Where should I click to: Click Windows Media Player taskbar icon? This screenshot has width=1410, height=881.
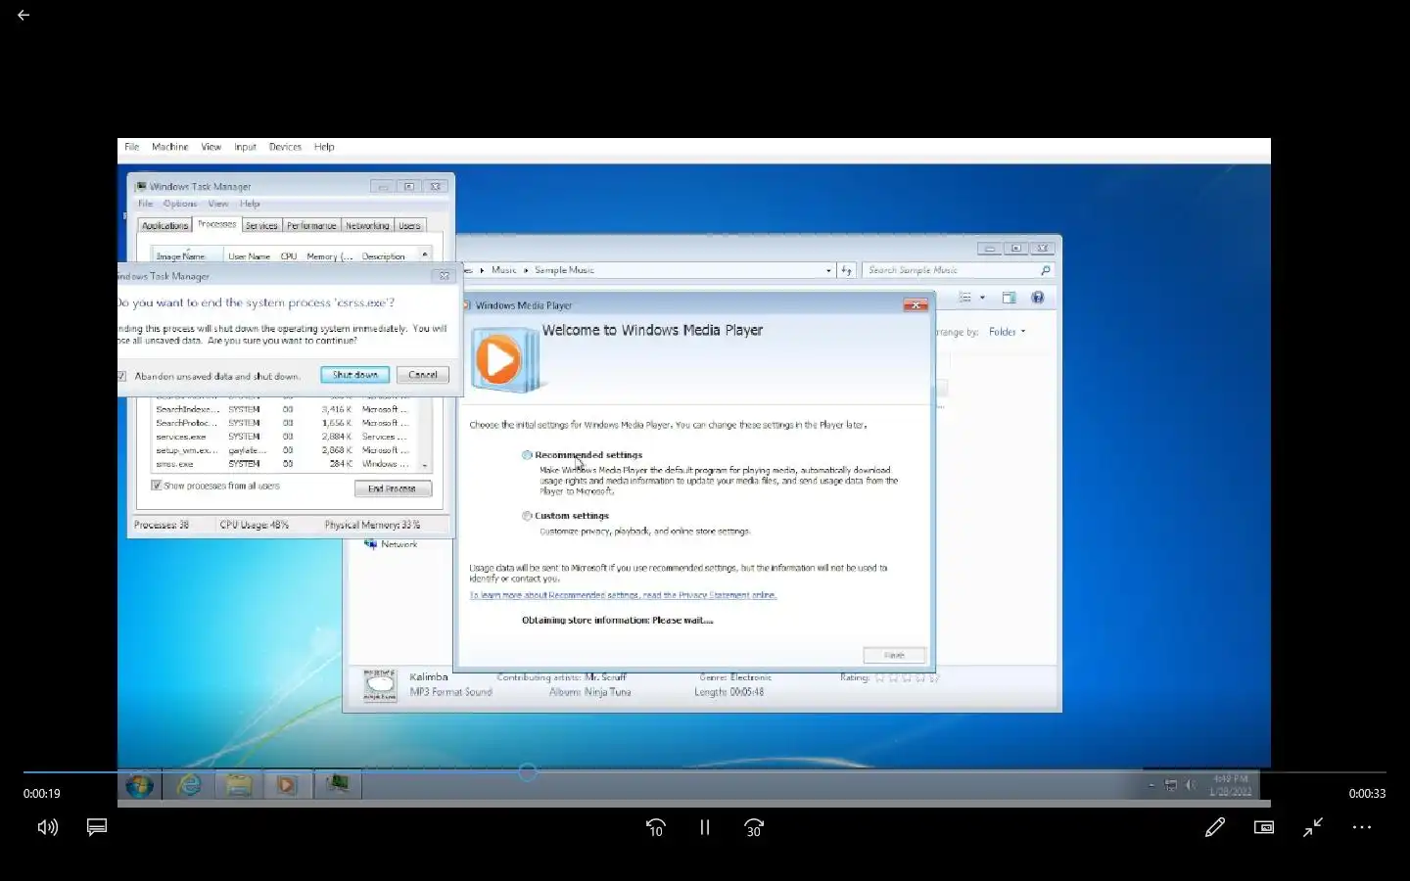click(286, 785)
